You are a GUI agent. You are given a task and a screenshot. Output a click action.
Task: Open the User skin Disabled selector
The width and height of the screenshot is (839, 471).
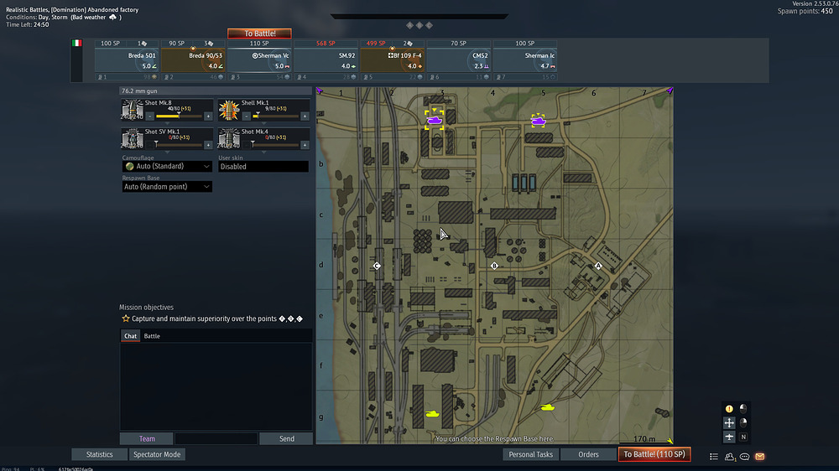(263, 166)
